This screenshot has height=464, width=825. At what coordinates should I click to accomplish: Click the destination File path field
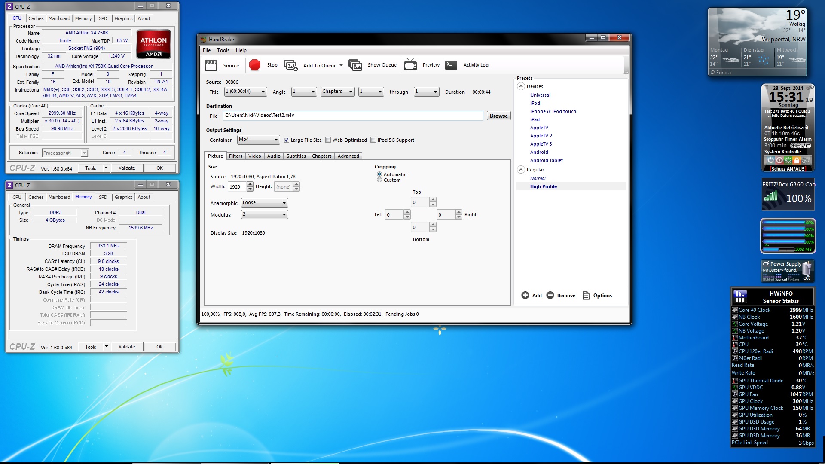pyautogui.click(x=352, y=115)
